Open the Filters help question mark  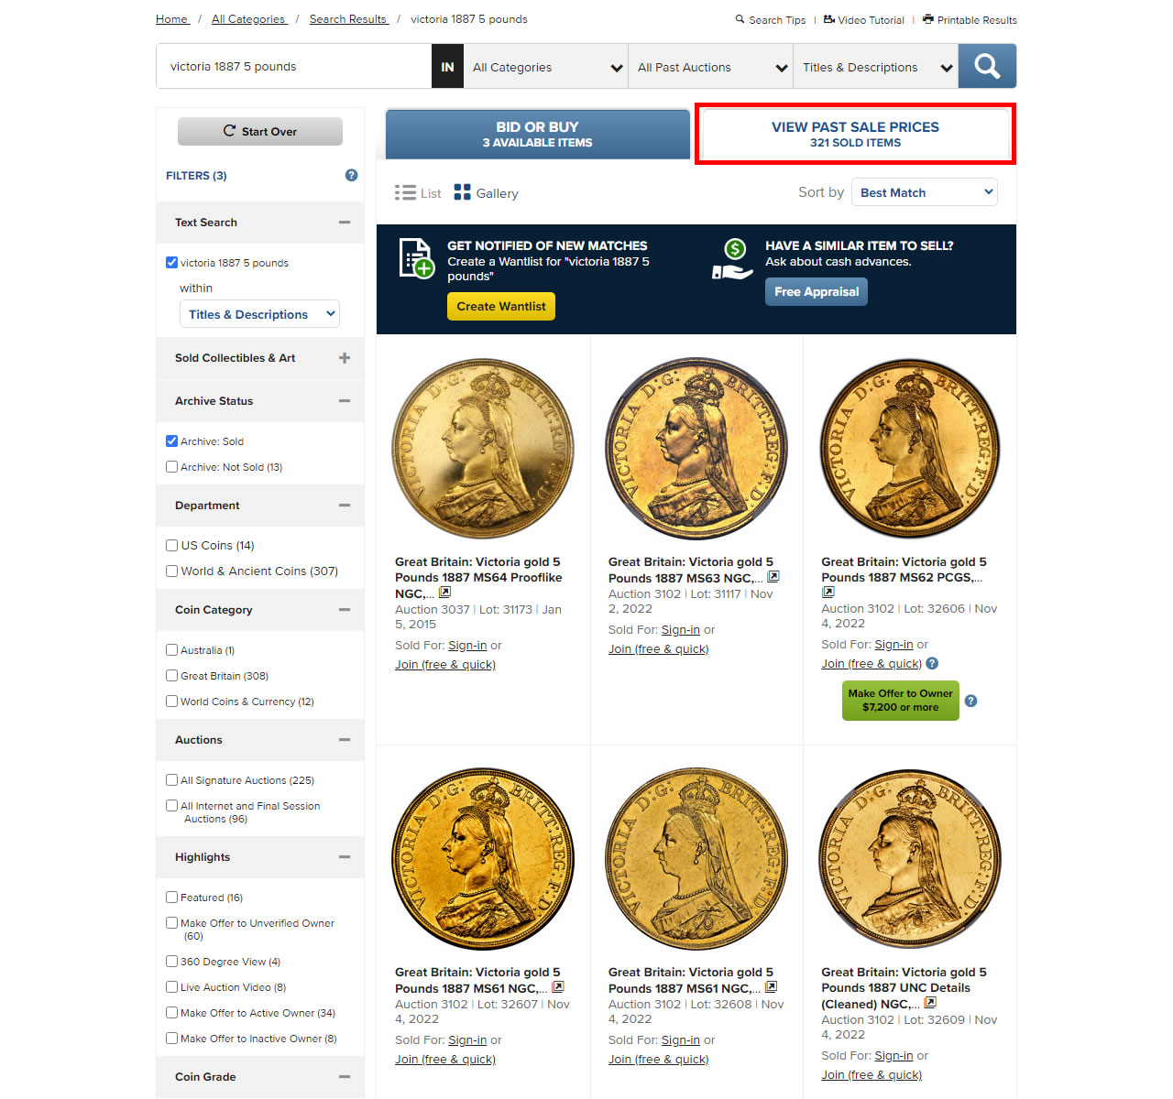point(351,175)
